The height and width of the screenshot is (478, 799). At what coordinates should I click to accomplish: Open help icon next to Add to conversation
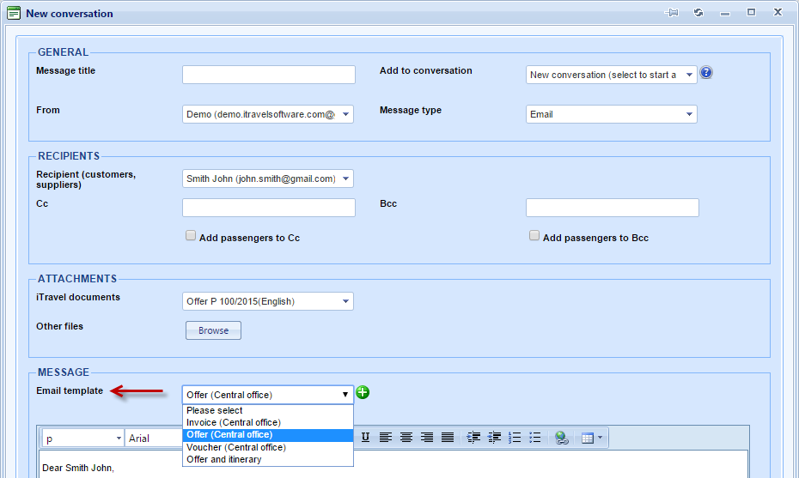coord(705,72)
